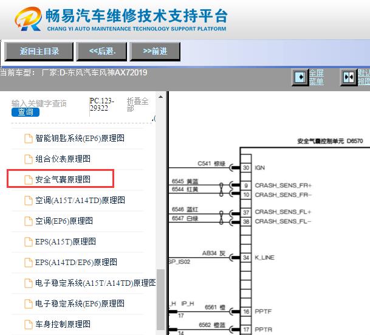Click pin 10 CRASH_SENS_FR- label
370x335 pixels.
pyautogui.click(x=283, y=195)
